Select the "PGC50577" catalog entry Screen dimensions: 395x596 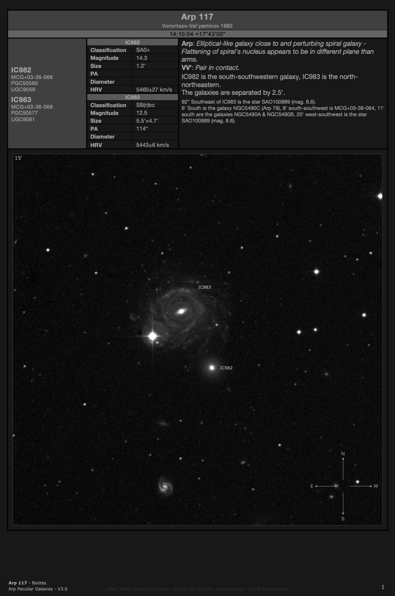click(24, 113)
